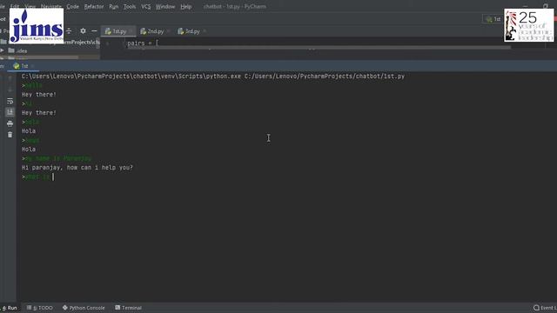Viewport: 557px width, 313px height.
Task: Switch to the 2nd.py editor tab
Action: pos(153,31)
